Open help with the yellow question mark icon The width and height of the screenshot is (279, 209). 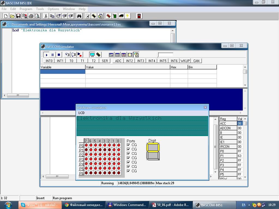(128, 16)
